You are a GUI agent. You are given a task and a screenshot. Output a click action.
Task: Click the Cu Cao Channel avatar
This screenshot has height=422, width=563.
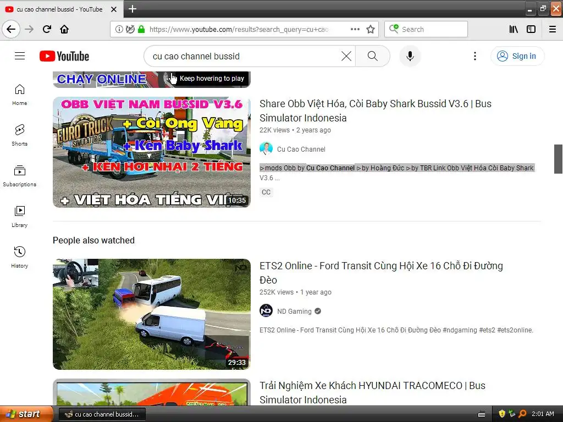pos(266,149)
